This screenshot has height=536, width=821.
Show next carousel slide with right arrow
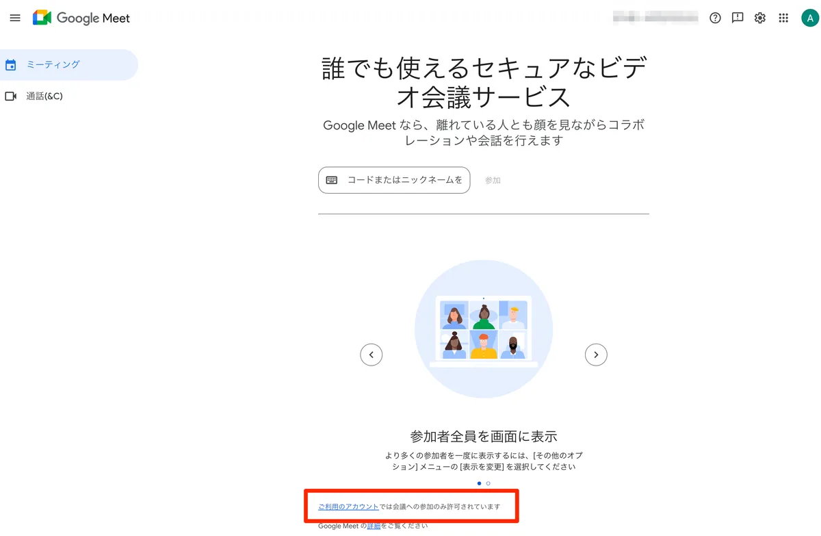(596, 355)
